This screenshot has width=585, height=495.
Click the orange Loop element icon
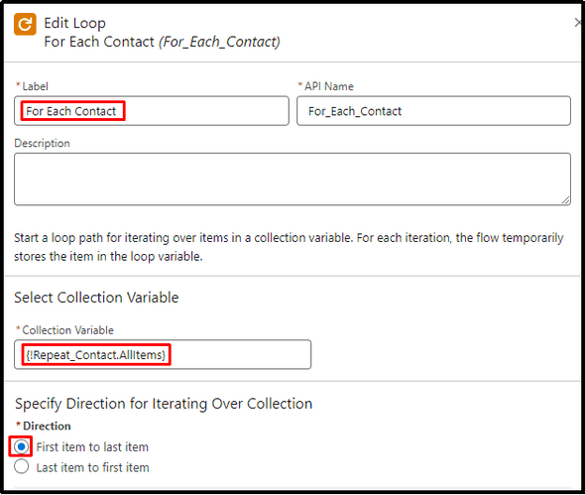pos(25,24)
